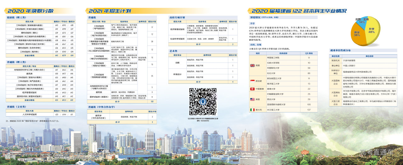
Task: Click the Italy flag icon
Action: click(x=252, y=110)
